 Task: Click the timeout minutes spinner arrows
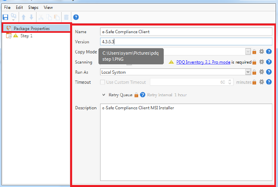[230, 82]
